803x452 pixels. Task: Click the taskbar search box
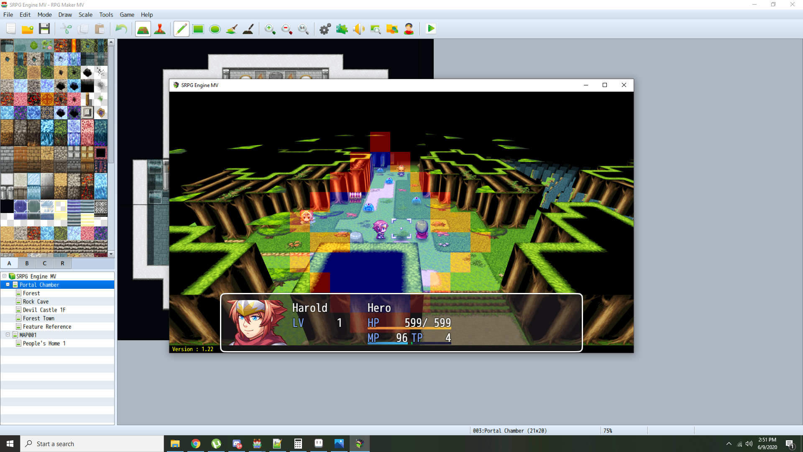click(x=92, y=444)
